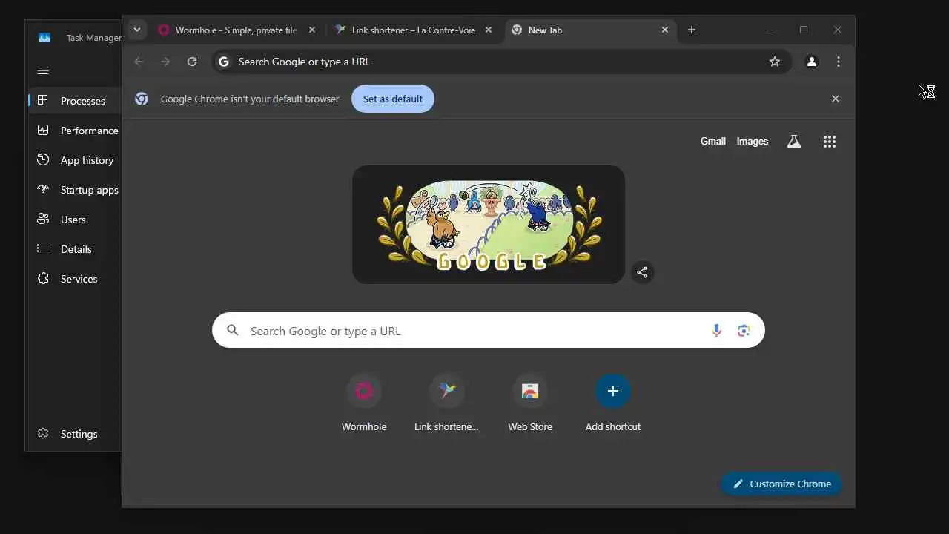
Task: Open Services page in Task Manager
Action: click(75, 279)
